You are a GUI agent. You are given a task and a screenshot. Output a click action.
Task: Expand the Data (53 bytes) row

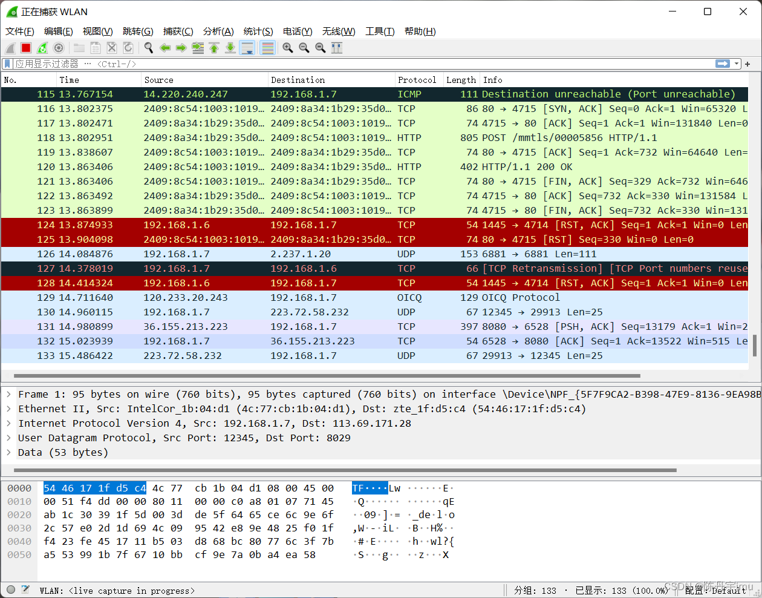point(8,453)
